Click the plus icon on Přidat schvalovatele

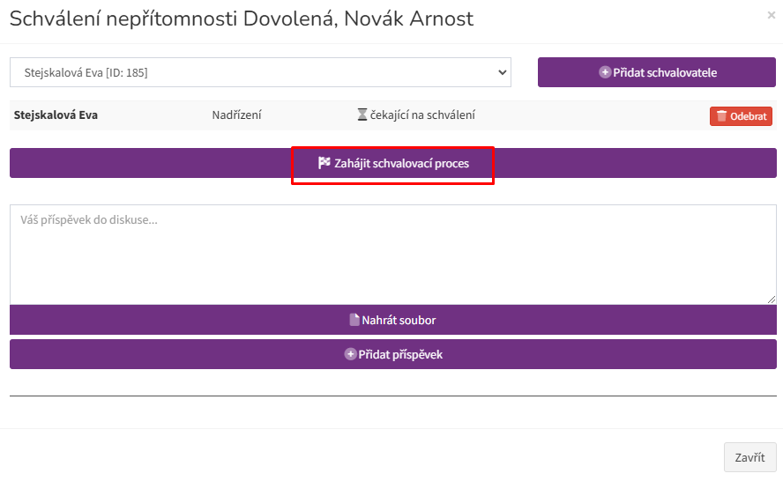click(605, 72)
